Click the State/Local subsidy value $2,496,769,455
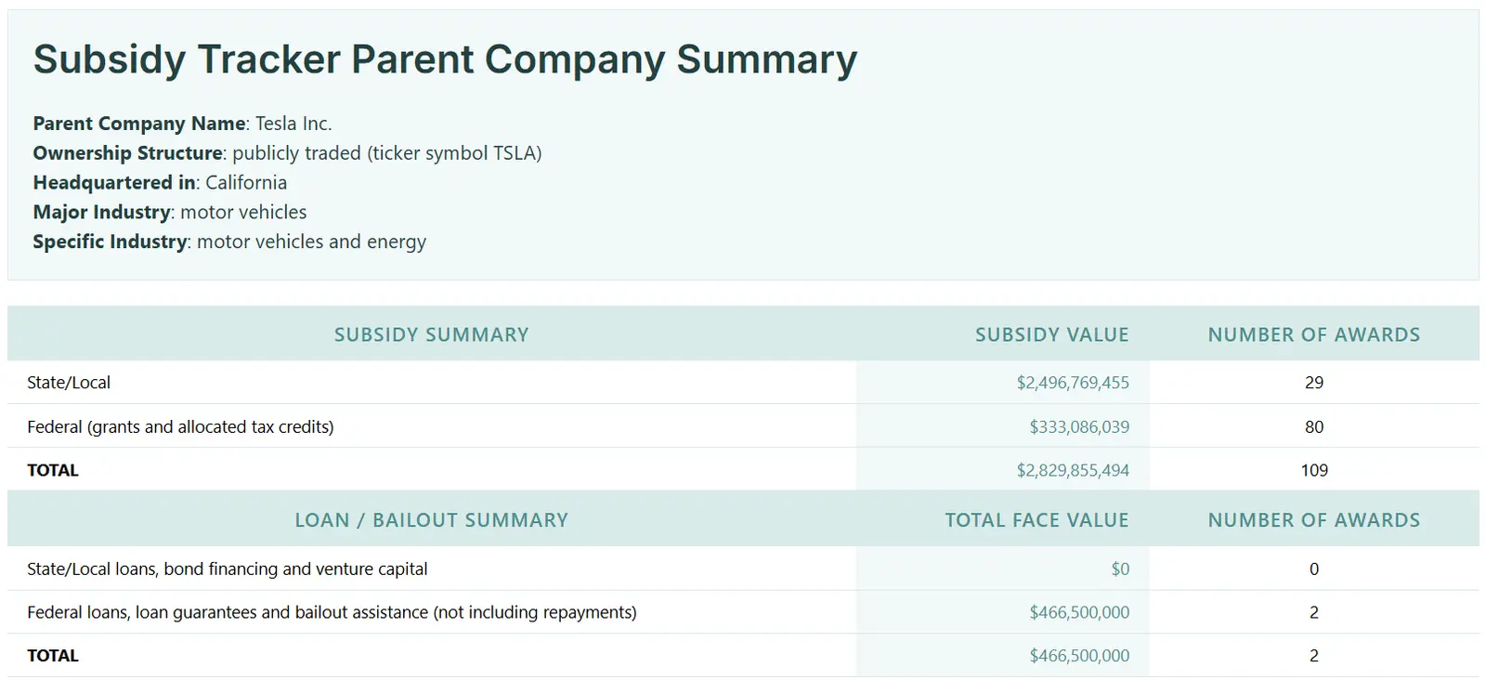 coord(1072,383)
